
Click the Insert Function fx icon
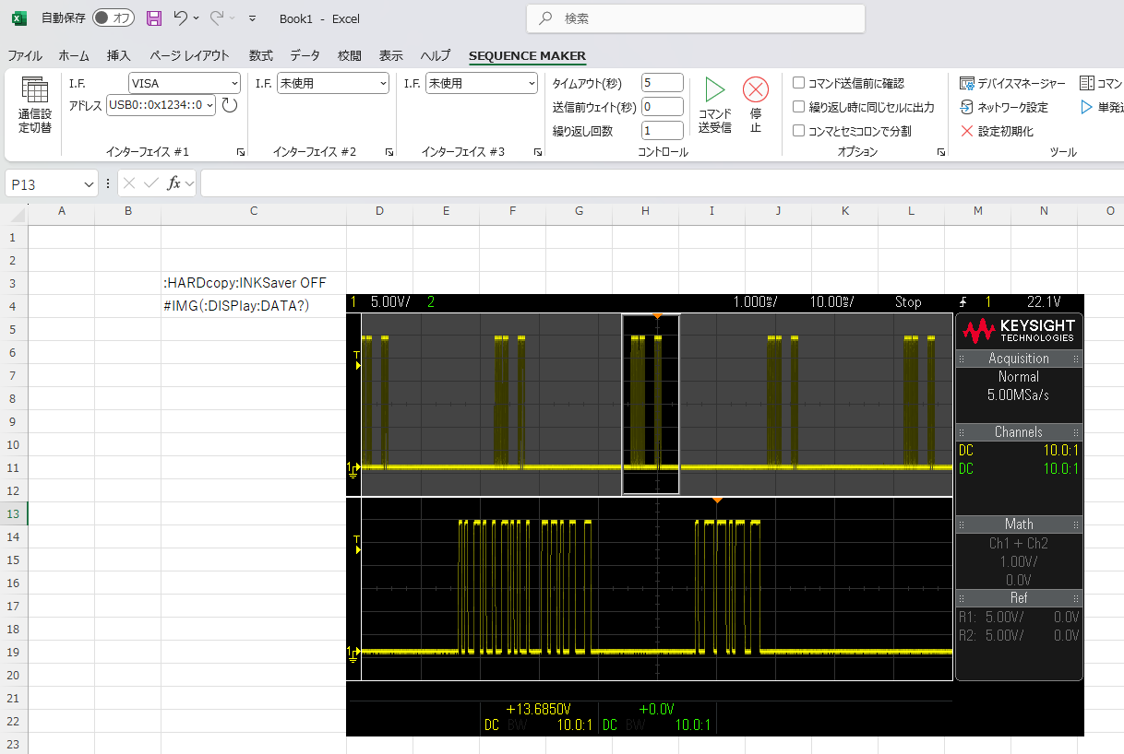tap(173, 183)
